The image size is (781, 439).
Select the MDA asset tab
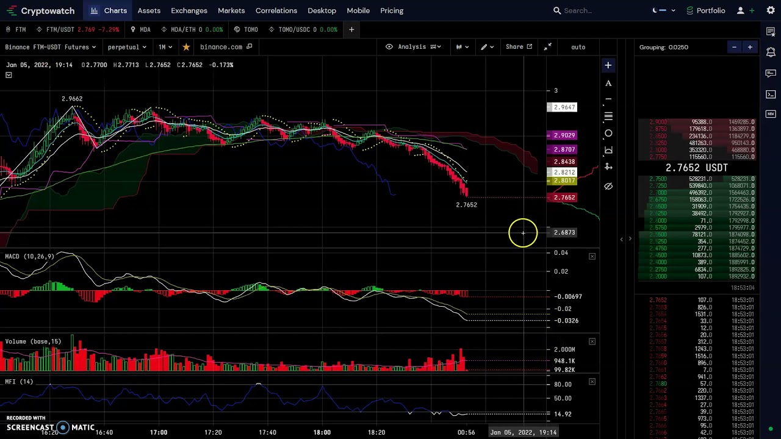141,29
